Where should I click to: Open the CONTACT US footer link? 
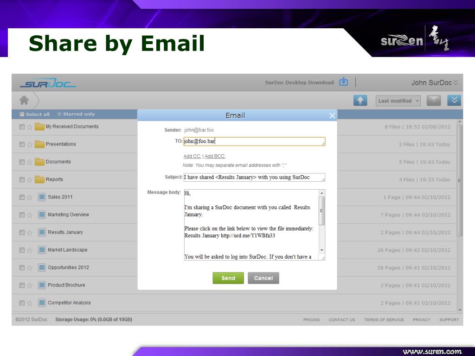pos(342,320)
